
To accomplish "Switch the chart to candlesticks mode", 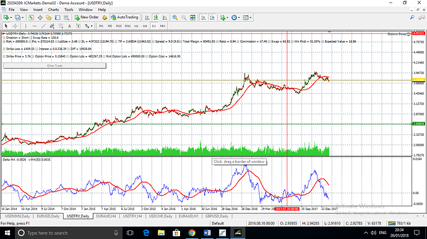I will [156, 17].
